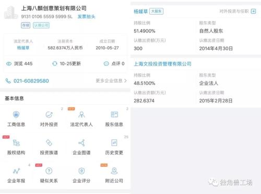Open the 工商信息 icon
This screenshot has height=194, width=261.
coord(16,114)
